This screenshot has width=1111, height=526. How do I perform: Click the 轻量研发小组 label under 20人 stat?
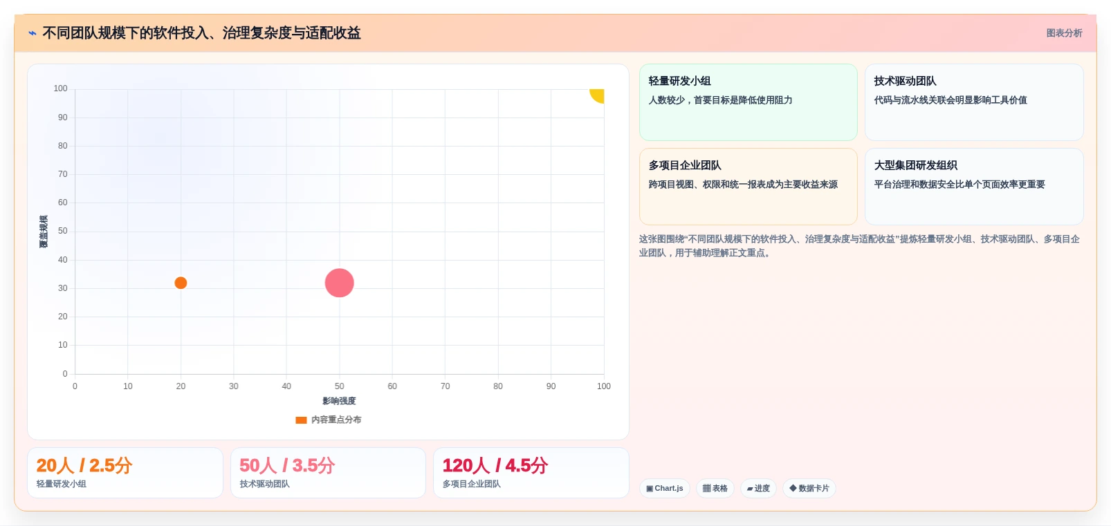coord(62,484)
